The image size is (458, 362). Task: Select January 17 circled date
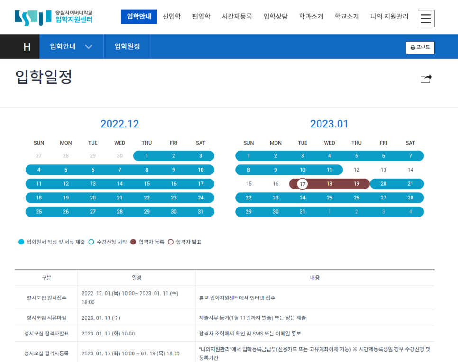point(302,184)
